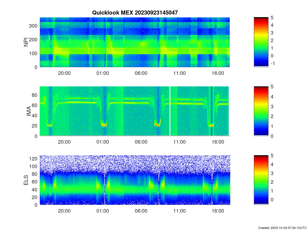Click inside the NPI spectrogram panel
Viewport: 307px width, 230px height.
(135, 42)
